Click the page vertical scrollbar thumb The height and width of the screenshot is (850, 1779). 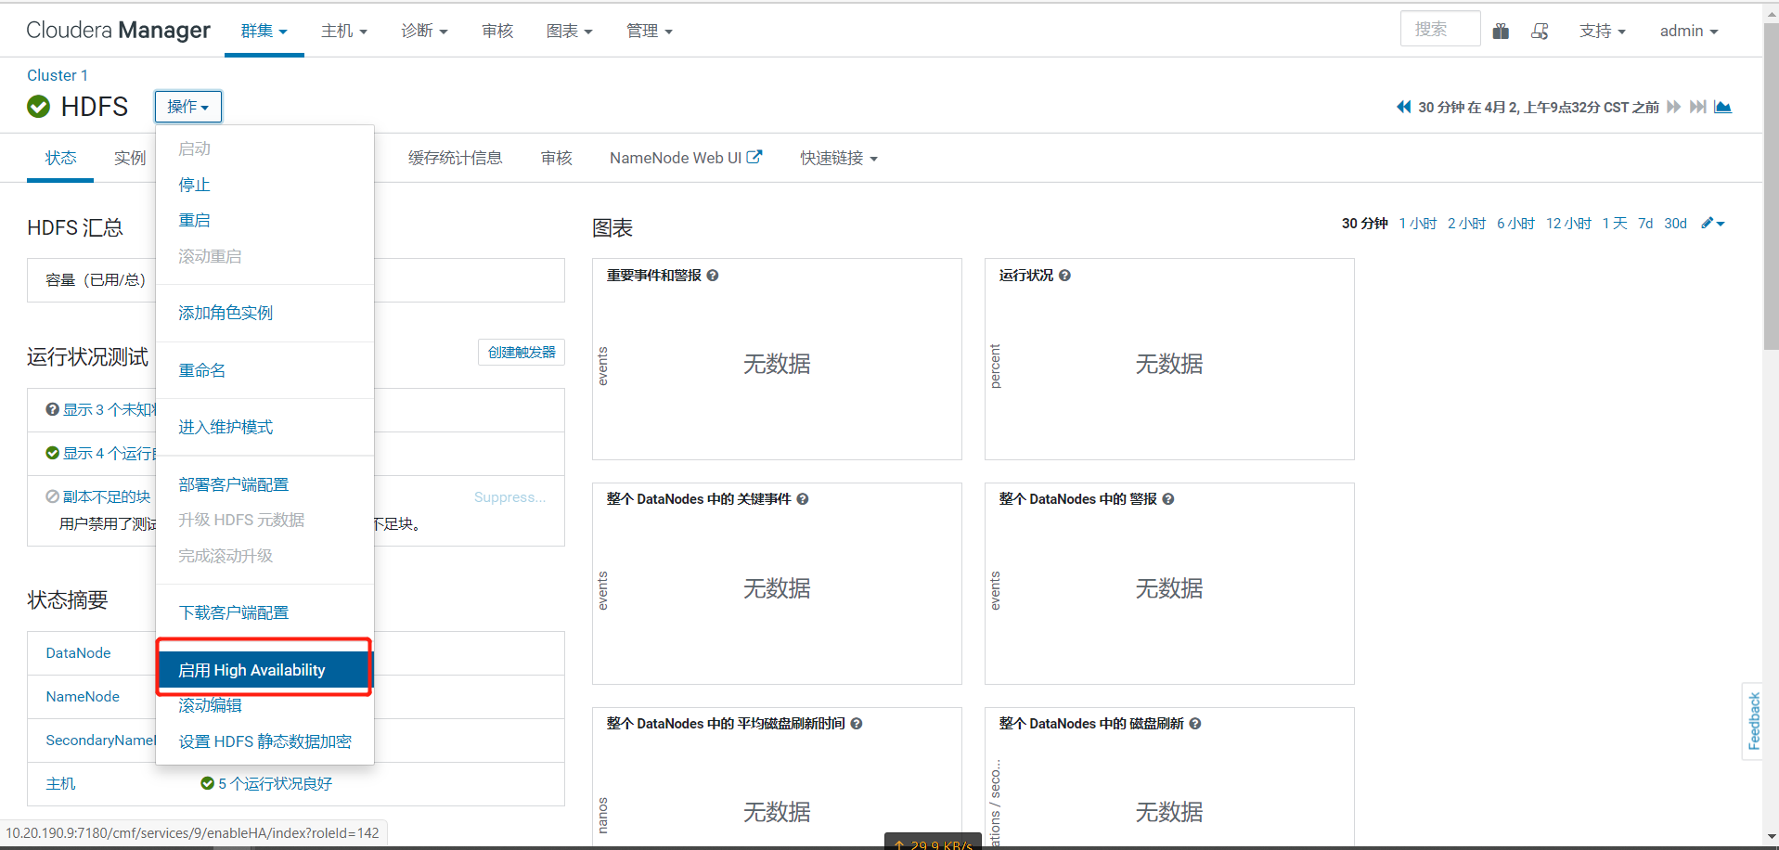tap(1771, 188)
